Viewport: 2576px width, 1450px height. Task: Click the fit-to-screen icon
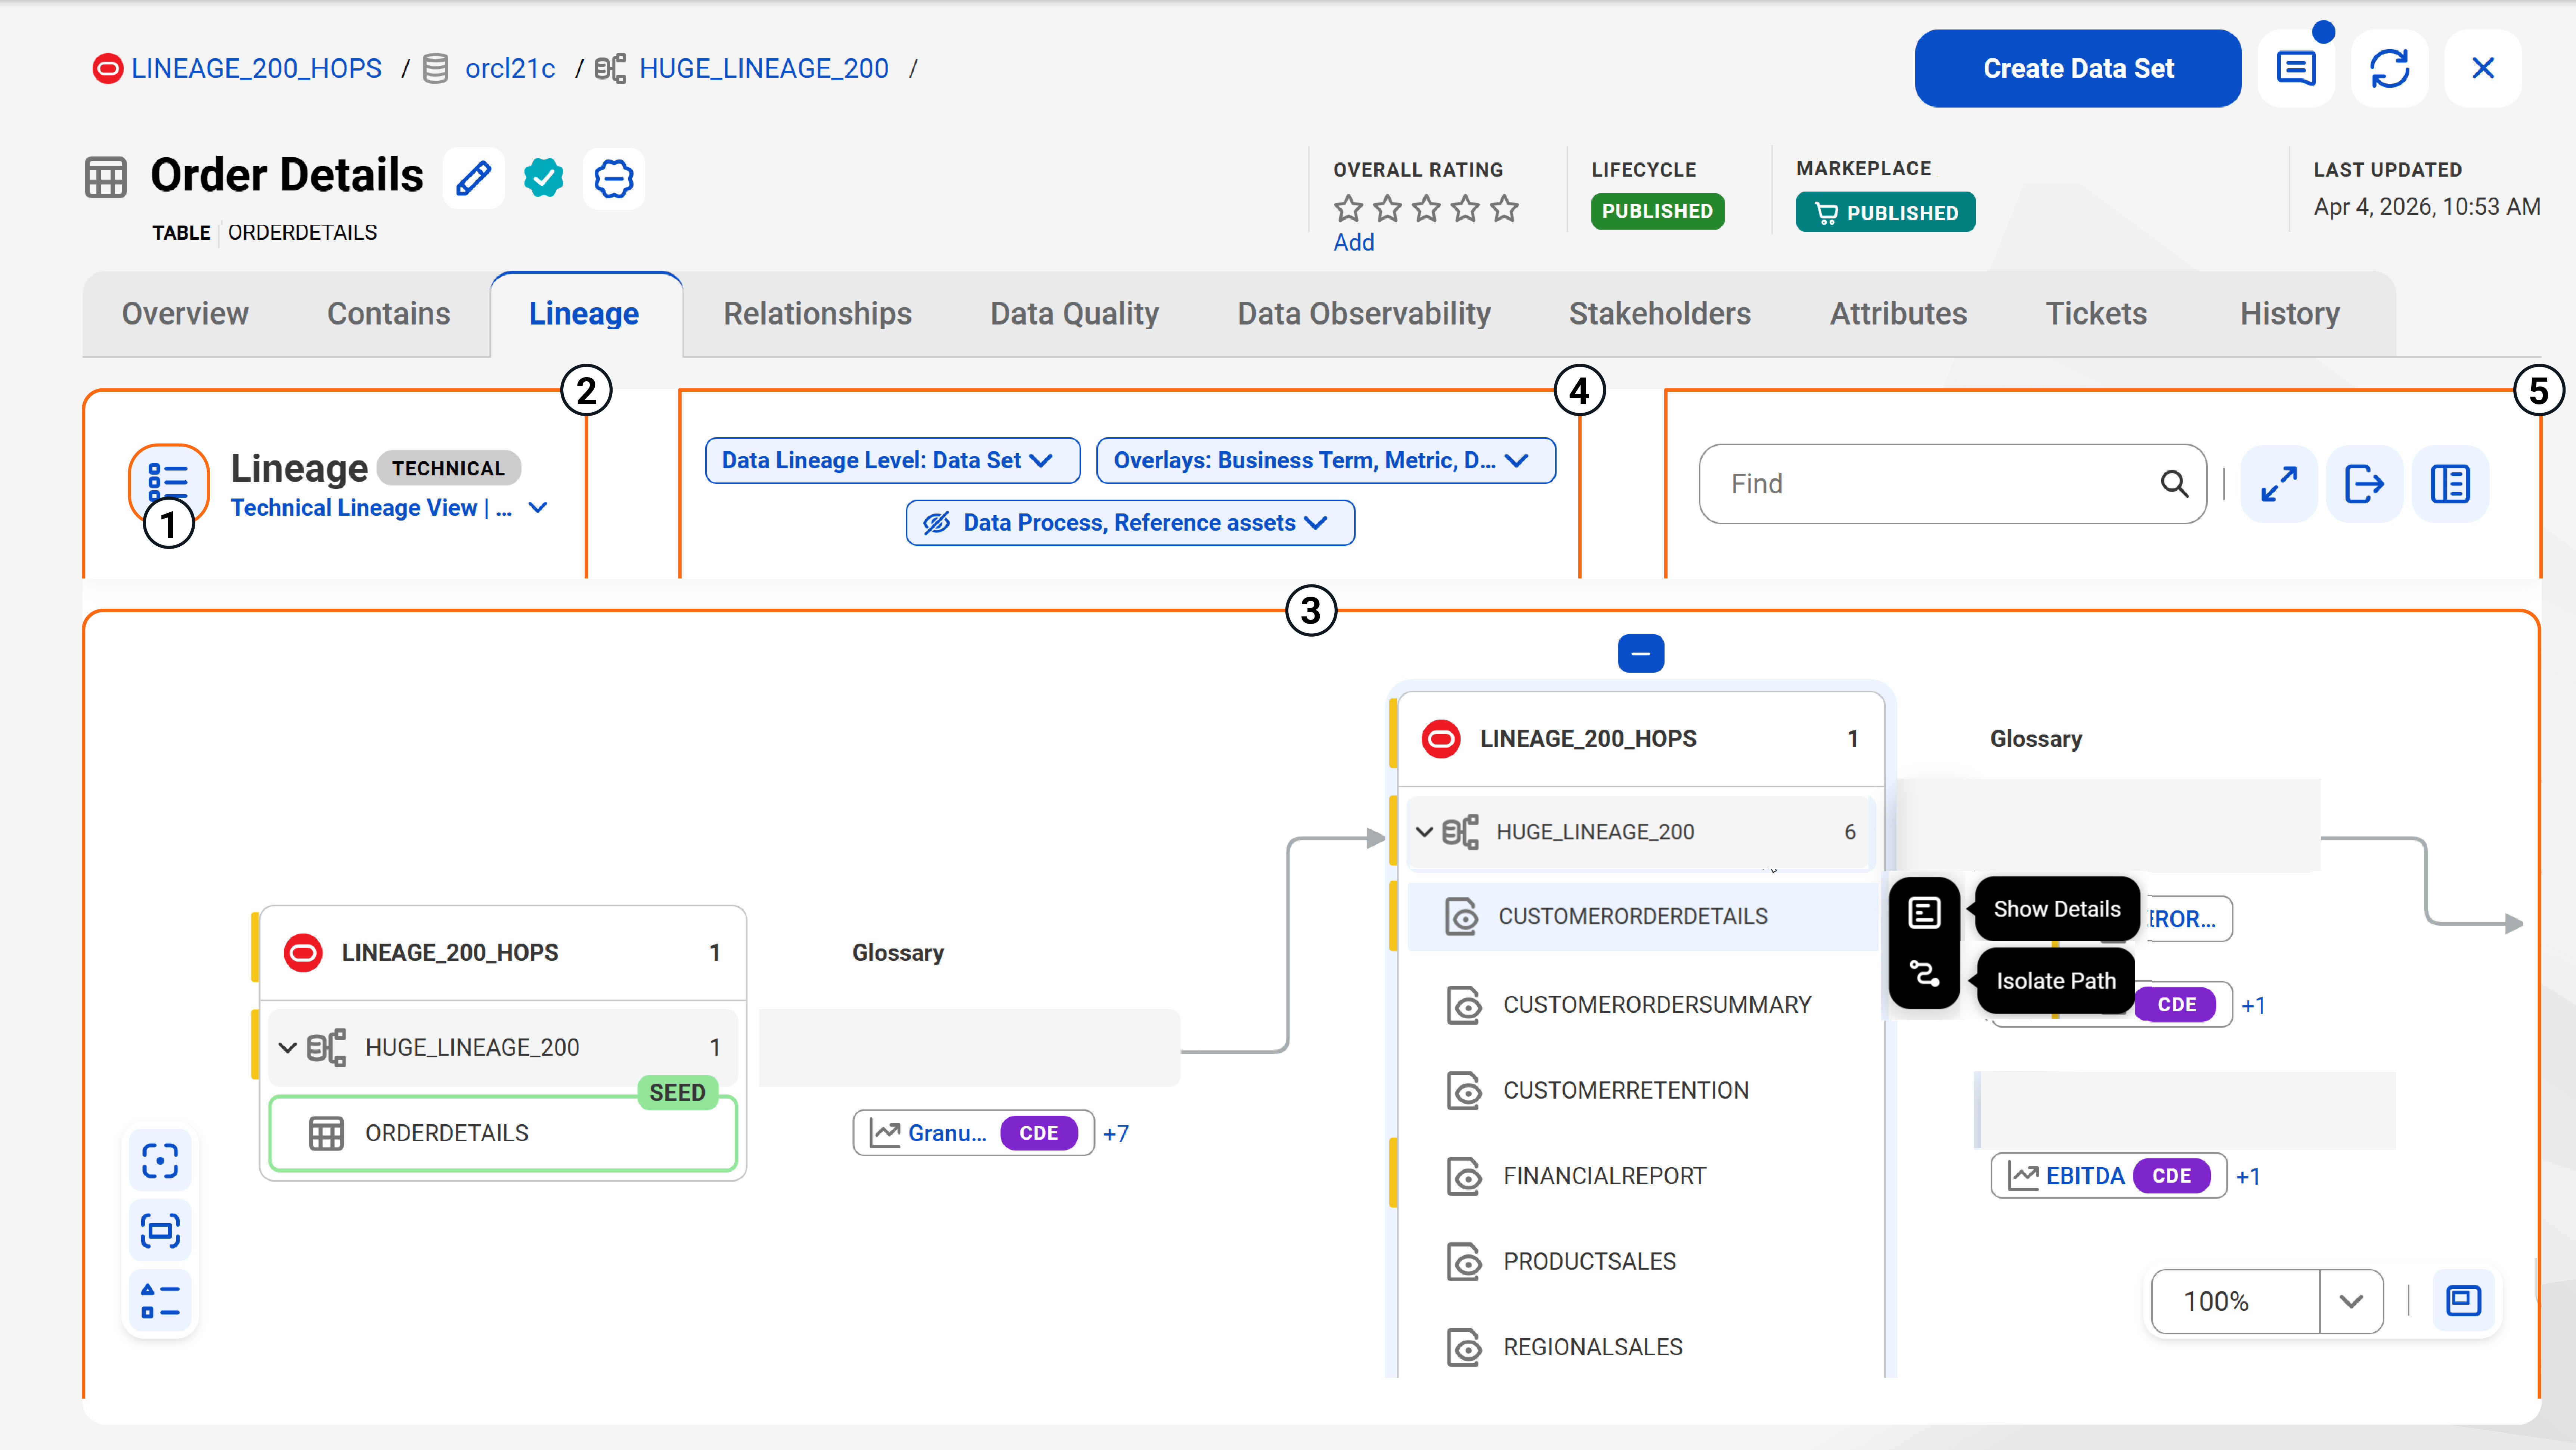coord(160,1230)
